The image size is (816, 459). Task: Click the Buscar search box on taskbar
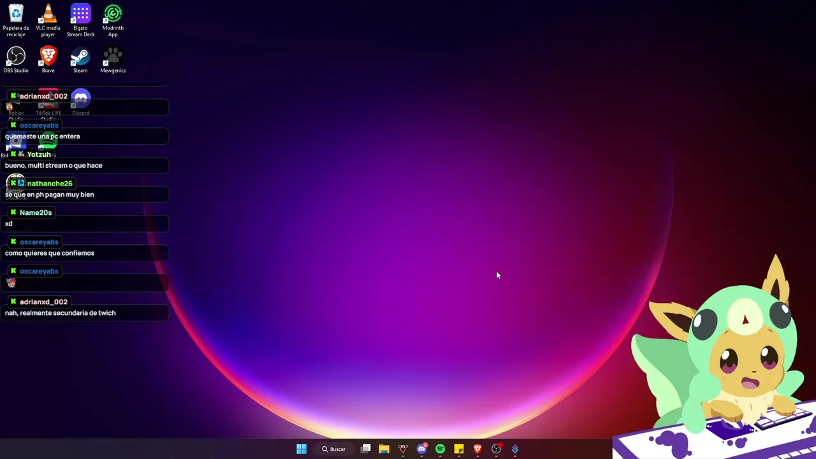[x=333, y=449]
